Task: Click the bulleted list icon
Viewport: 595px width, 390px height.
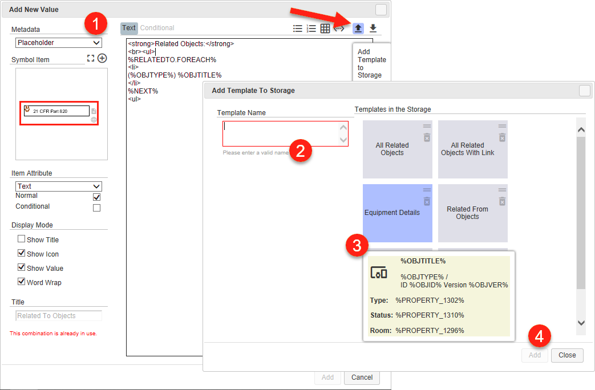Action: pos(297,29)
